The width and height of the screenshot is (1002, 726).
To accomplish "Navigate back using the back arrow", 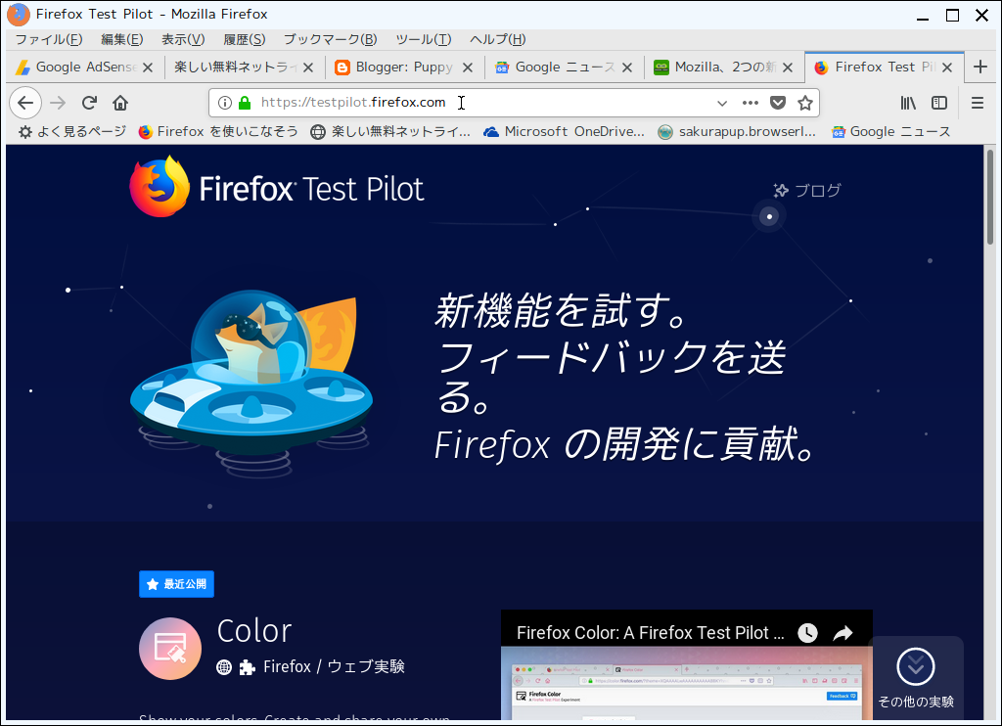I will (25, 102).
